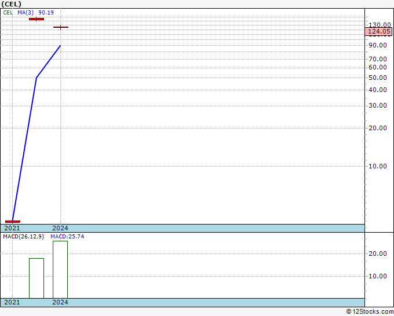This screenshot has width=394, height=316.
Task: Click the 60.00 price axis label
Action: (378, 67)
